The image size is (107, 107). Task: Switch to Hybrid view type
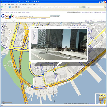coord(102,24)
